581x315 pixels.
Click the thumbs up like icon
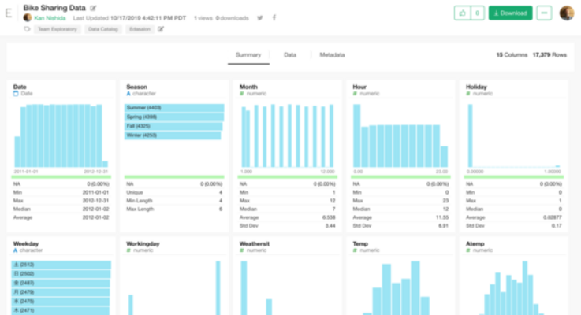coord(462,13)
